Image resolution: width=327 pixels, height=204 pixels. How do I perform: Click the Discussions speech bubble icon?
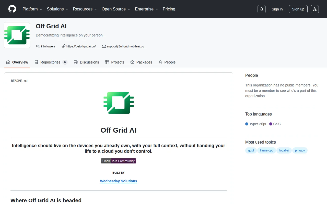[x=76, y=62]
